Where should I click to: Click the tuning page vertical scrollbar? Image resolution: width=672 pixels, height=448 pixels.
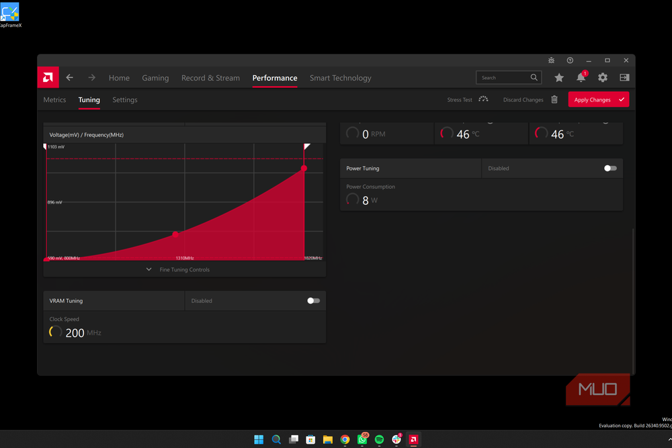(633, 300)
